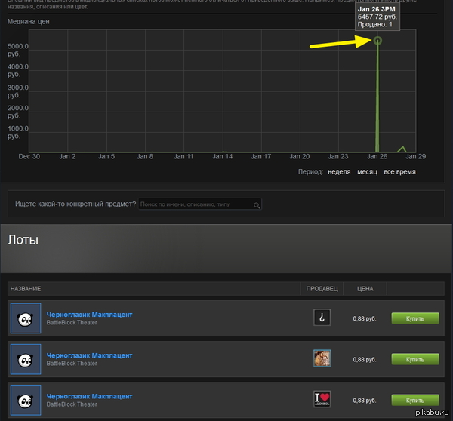The image size is (453, 421).
Task: Buy second lot with cat-photo seller
Action: (415, 359)
